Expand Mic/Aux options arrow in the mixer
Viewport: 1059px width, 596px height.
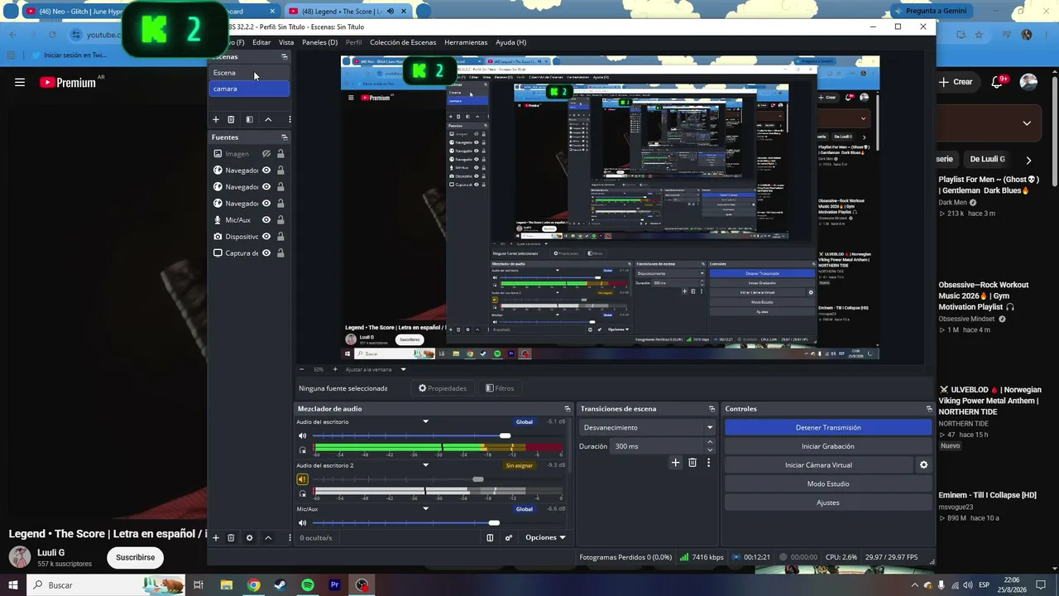point(426,509)
